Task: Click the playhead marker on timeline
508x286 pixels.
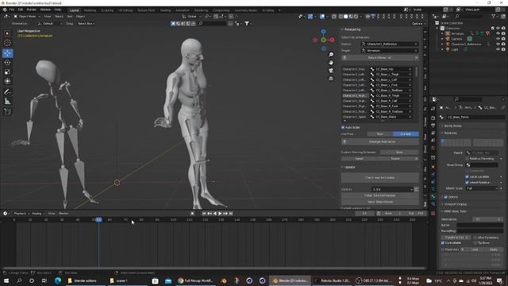Action: click(98, 220)
